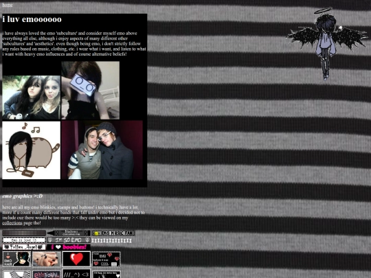Click the text 'i have always loved the emo'
The width and height of the screenshot is (371, 278).
[x=29, y=34]
